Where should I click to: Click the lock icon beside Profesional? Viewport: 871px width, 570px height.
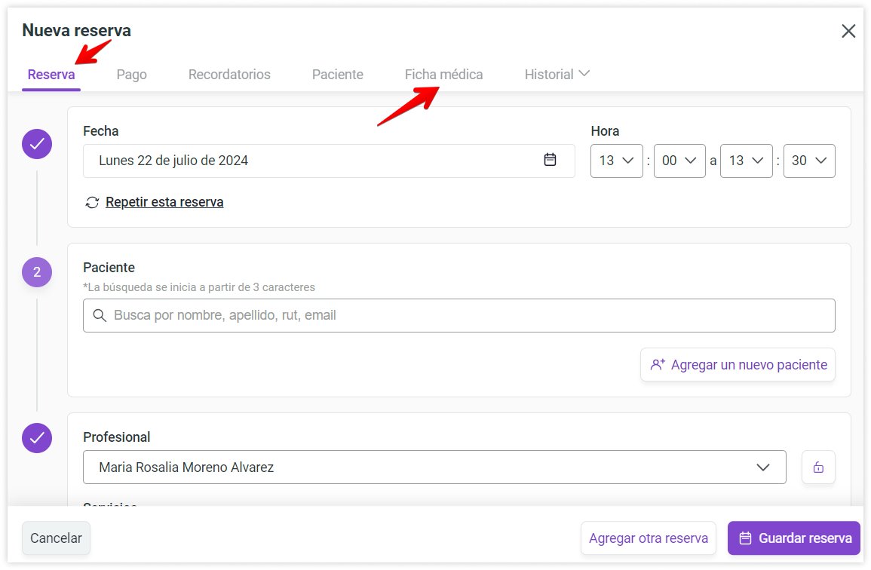coord(818,467)
